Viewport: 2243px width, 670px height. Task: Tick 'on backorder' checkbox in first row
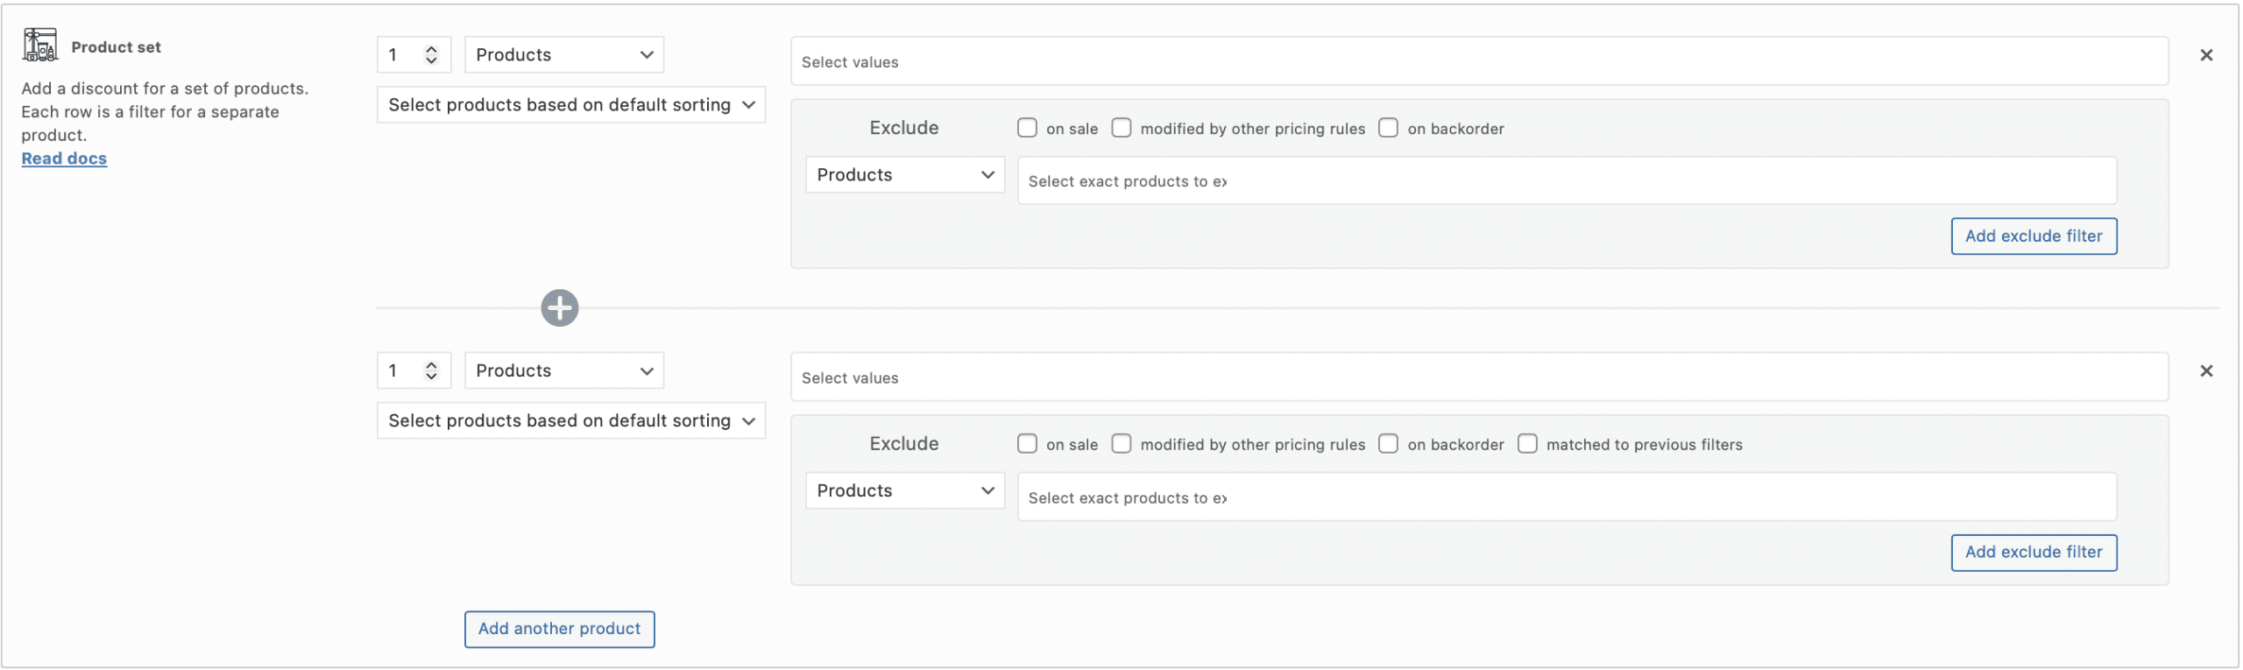[1388, 128]
